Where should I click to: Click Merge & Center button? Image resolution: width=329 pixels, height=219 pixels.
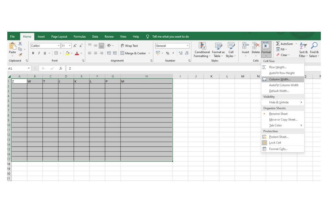click(x=133, y=53)
